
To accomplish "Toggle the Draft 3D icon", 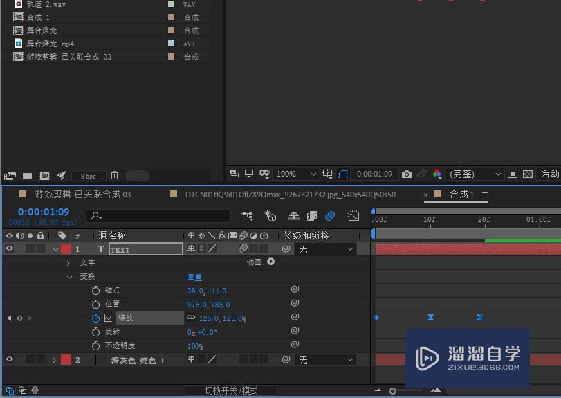I will tap(270, 216).
